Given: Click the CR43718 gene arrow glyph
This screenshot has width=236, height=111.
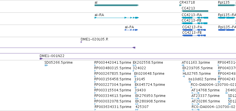Looking at the screenshot, I should (x=181, y=5).
